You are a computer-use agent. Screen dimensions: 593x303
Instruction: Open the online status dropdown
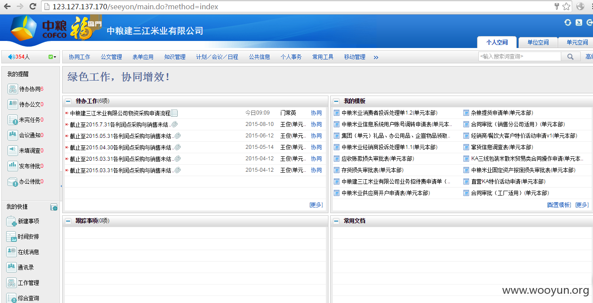point(52,57)
